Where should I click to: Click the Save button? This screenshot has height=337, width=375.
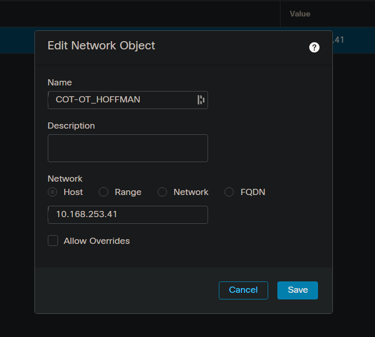click(297, 290)
